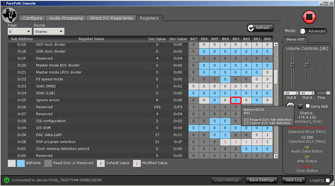Viewport: 335px width, 186px height.
Task: Click the PurePath Console title bar icon
Action: tap(3, 3)
